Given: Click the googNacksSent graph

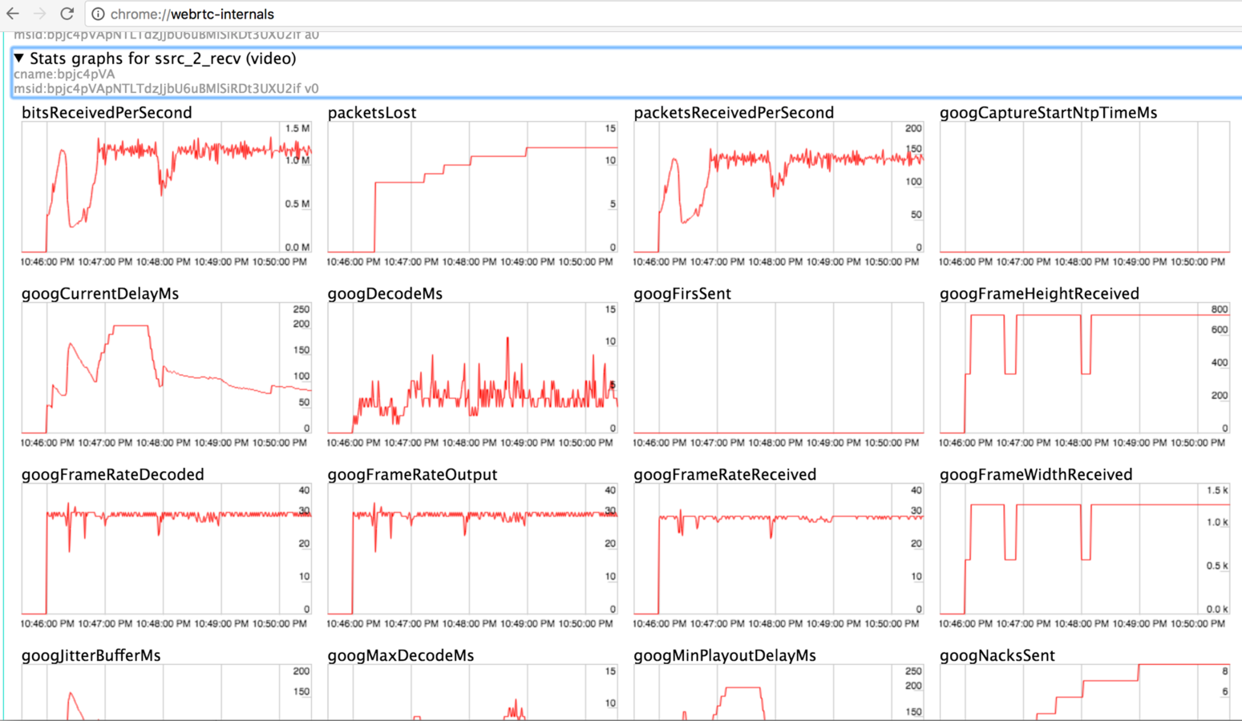Looking at the screenshot, I should point(1085,692).
